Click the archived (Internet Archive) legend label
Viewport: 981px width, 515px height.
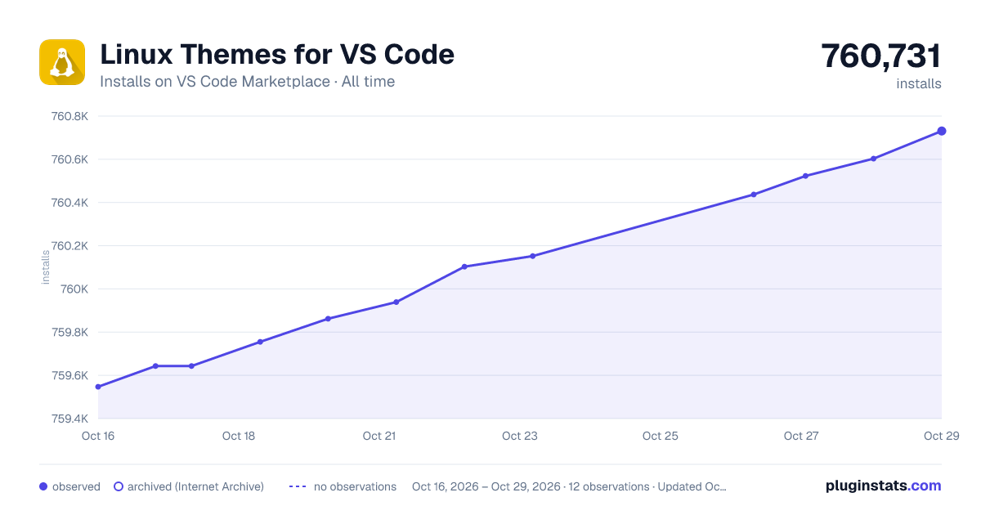195,486
